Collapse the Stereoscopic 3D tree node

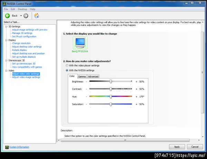click(x=6, y=60)
